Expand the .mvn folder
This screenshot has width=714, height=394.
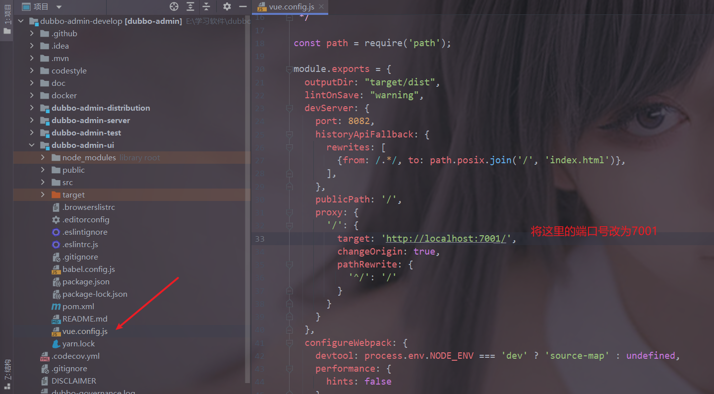point(32,59)
